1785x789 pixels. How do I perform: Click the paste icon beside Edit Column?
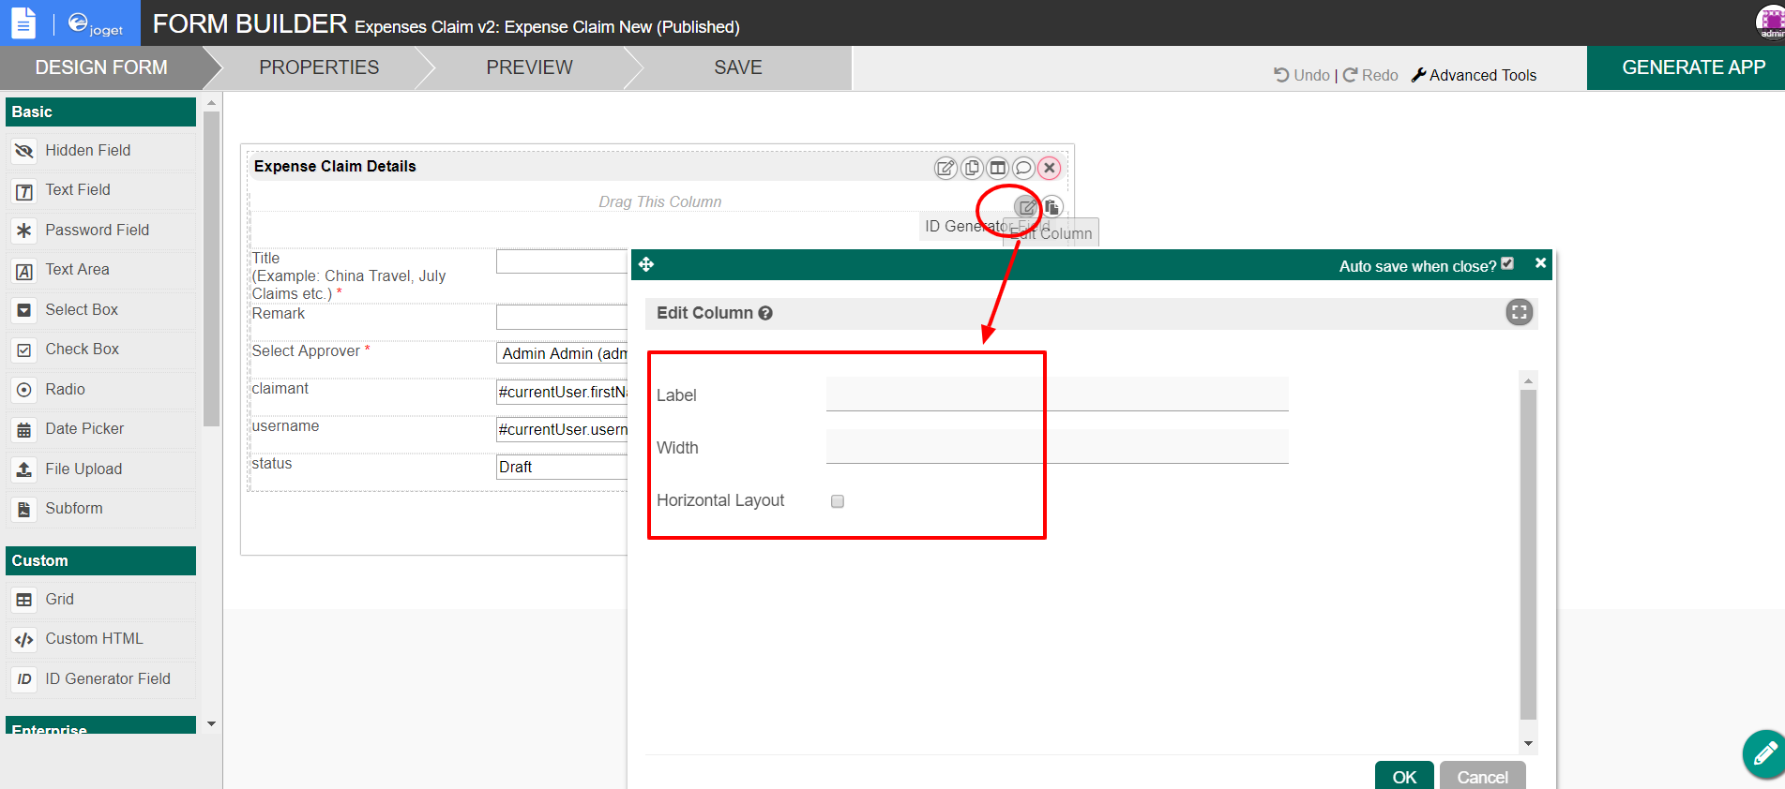(x=1052, y=207)
